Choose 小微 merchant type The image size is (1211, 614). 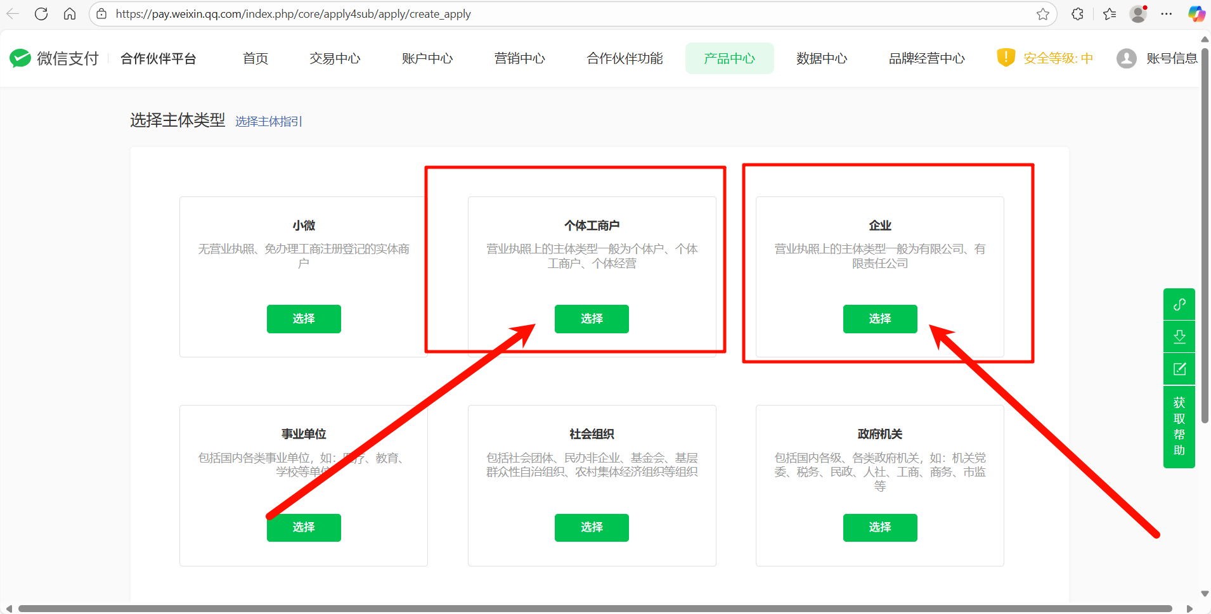[x=304, y=319]
